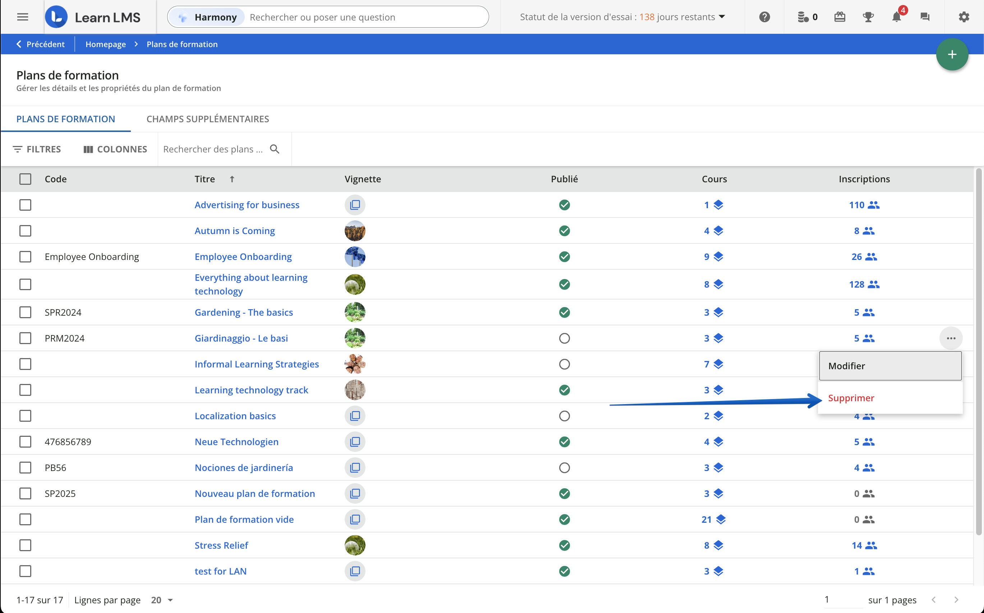
Task: Open the trophy gamification icon
Action: coord(868,17)
